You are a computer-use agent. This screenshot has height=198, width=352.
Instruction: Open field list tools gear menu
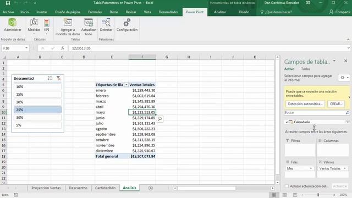(x=344, y=78)
